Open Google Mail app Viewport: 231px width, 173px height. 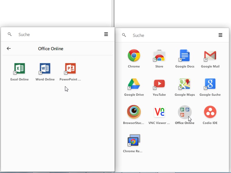coord(210,55)
